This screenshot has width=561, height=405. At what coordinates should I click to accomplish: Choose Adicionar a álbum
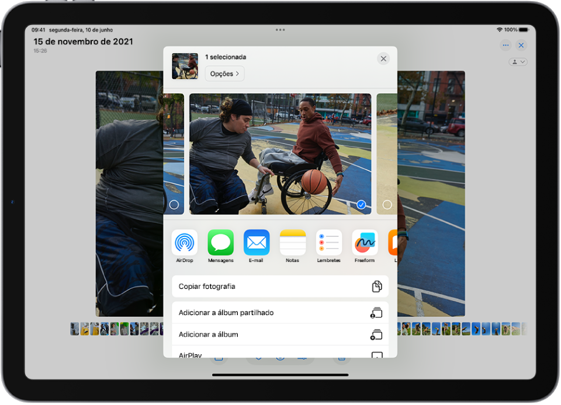[x=280, y=334]
